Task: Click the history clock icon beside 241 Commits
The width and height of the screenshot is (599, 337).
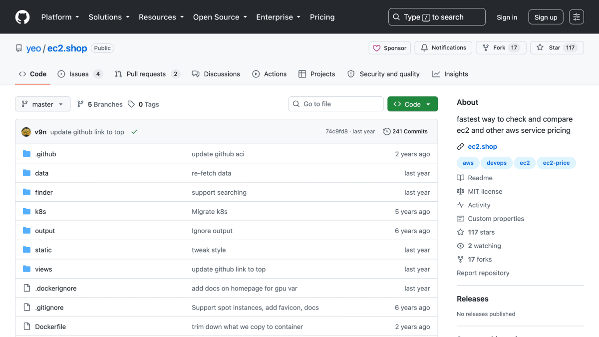Action: [x=387, y=132]
